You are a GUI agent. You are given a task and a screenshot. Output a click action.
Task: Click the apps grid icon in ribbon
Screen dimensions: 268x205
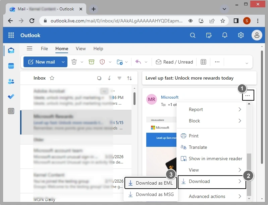tap(203, 62)
